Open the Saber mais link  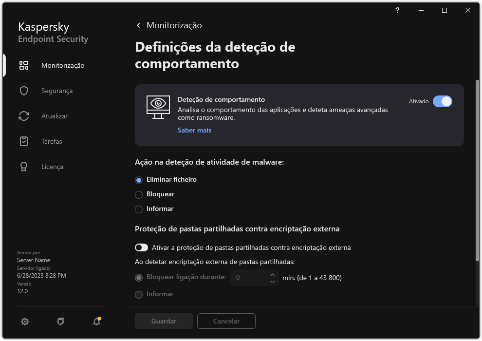[x=194, y=130]
